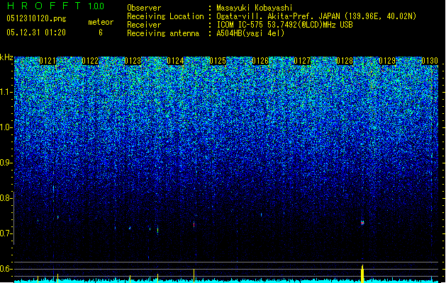This screenshot has width=446, height=283.
Task: Click the 0129 time marker
Action: 387,61
